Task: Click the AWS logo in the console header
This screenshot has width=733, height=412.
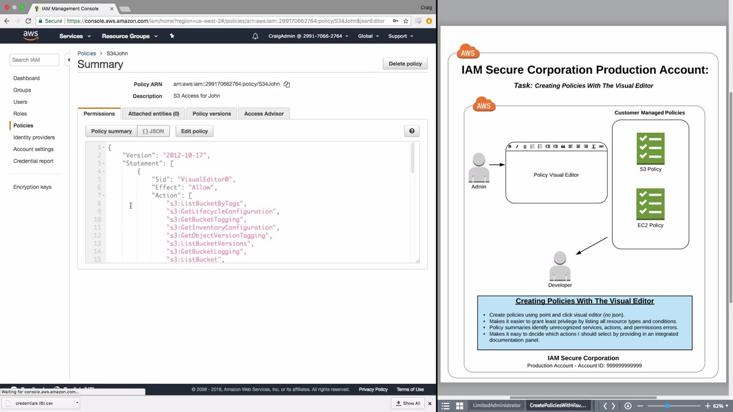Action: 31,36
